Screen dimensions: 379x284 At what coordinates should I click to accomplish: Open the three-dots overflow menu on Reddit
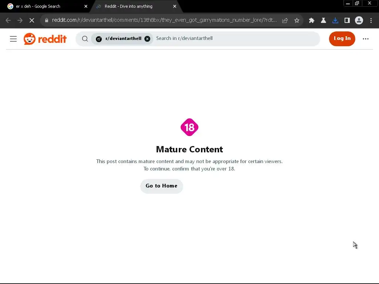pos(365,38)
